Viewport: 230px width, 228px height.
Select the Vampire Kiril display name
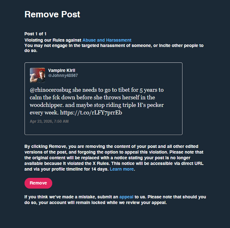coord(62,70)
